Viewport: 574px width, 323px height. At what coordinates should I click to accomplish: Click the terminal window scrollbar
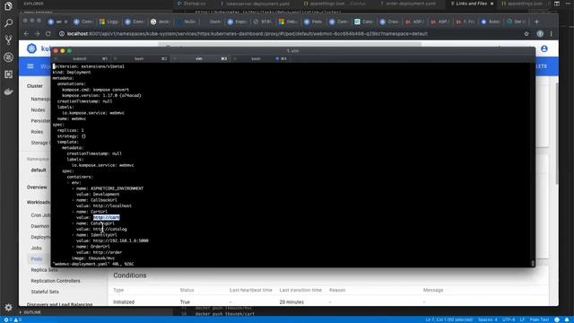click(533, 263)
